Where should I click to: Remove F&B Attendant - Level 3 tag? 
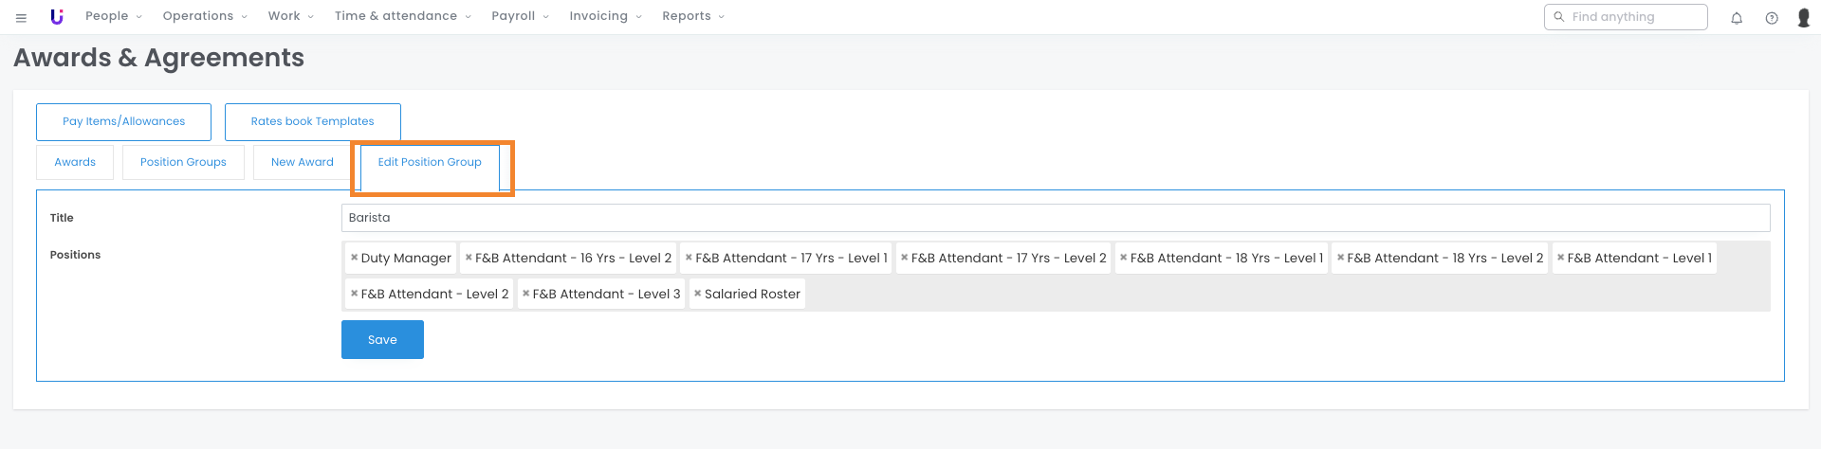pyautogui.click(x=526, y=294)
